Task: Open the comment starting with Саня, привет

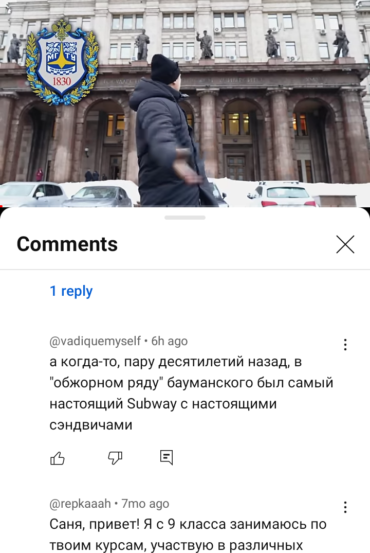Action: point(188,535)
